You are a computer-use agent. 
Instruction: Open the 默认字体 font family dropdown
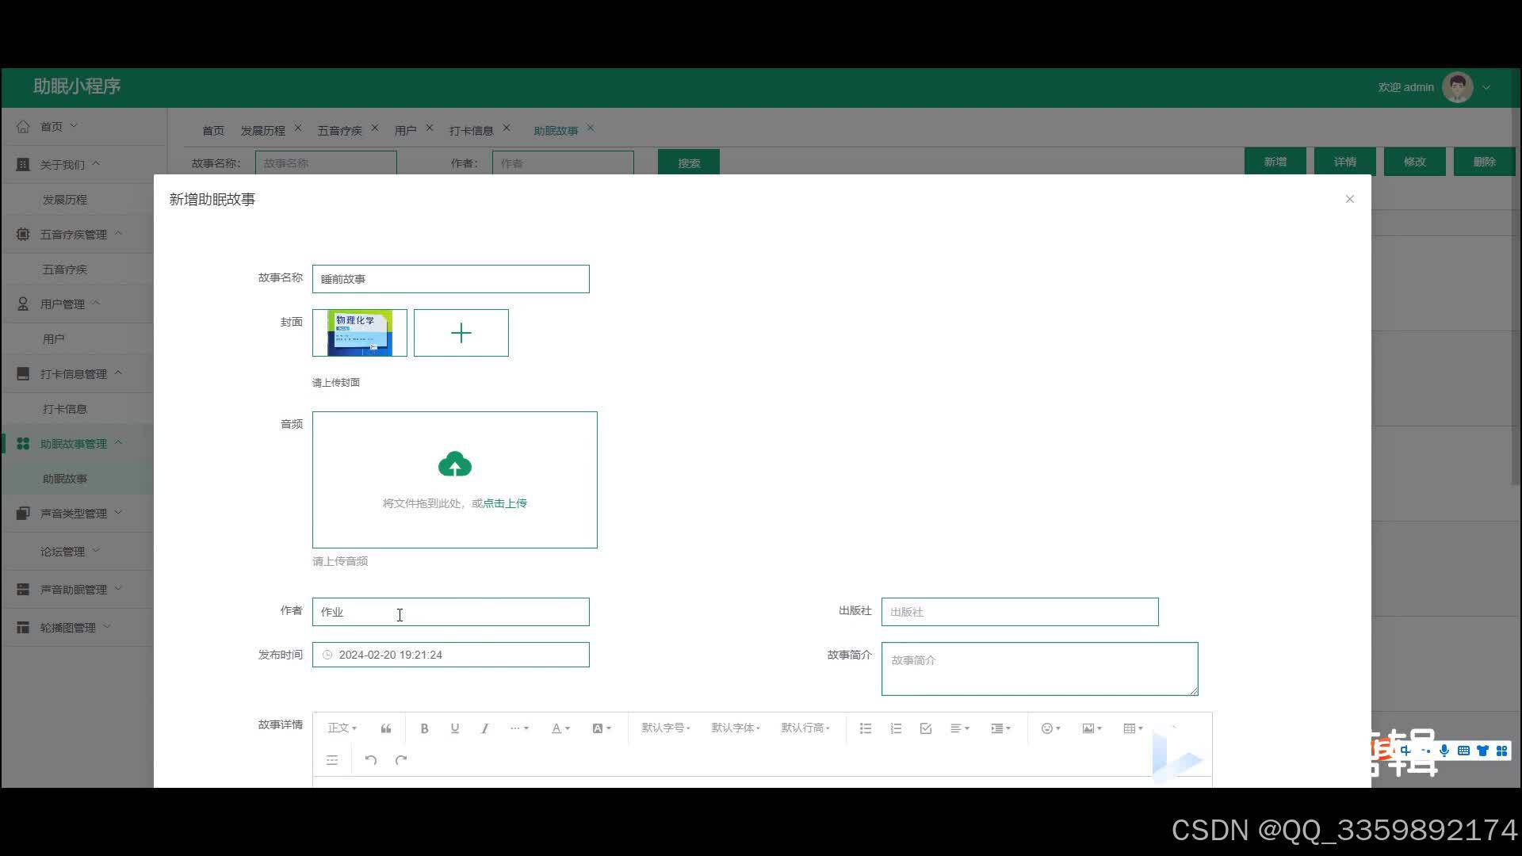click(736, 728)
